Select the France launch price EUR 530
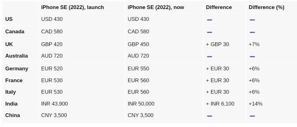This screenshot has width=297, height=127. point(52,80)
